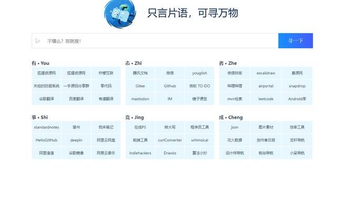Open the 哔哩哔哩 link

[235, 86]
